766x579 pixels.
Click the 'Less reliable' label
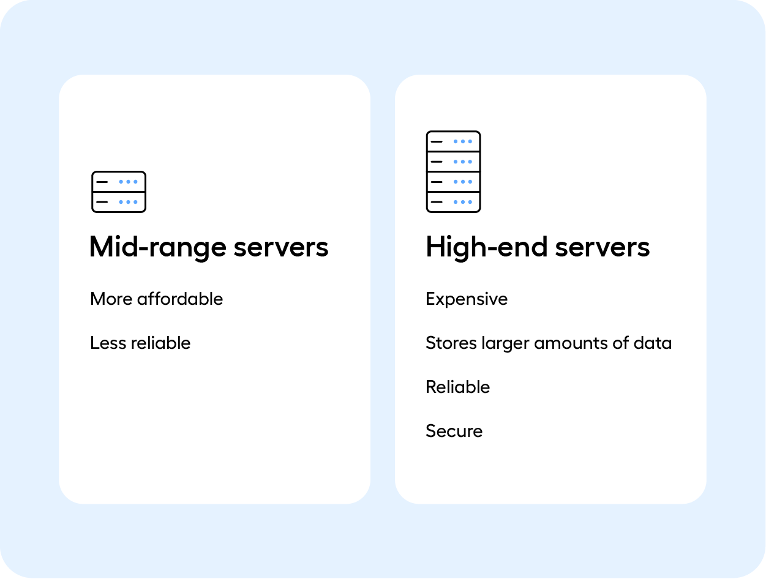pos(140,343)
